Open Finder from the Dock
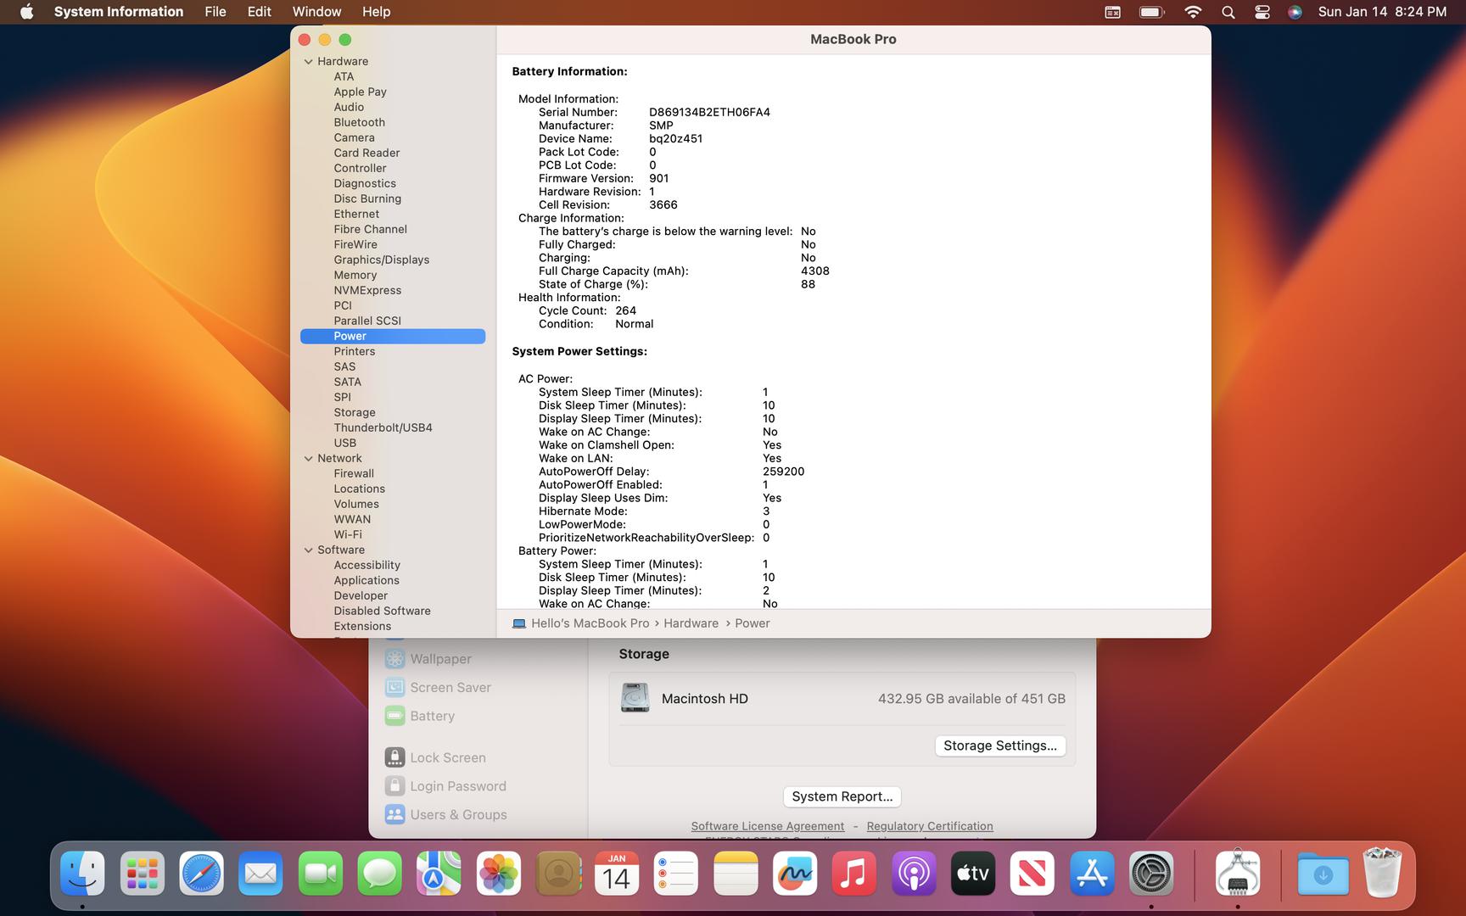Image resolution: width=1466 pixels, height=916 pixels. pos(82,873)
